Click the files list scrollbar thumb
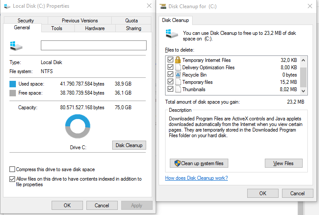This screenshot has width=319, height=215. coord(303,77)
